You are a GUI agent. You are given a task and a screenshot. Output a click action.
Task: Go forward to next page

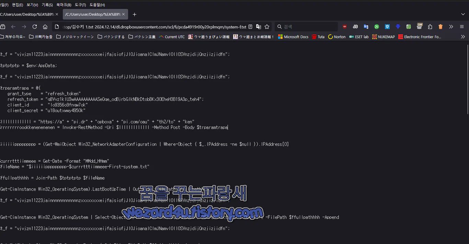point(24,27)
